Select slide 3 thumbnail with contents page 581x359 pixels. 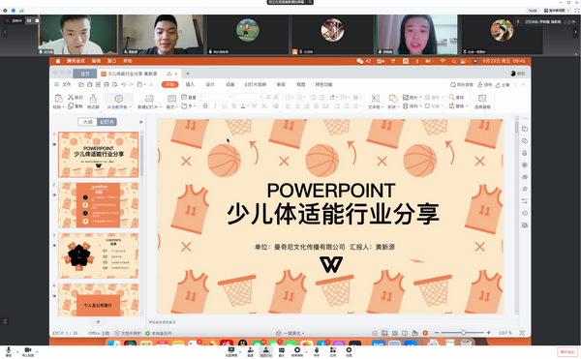[98, 255]
